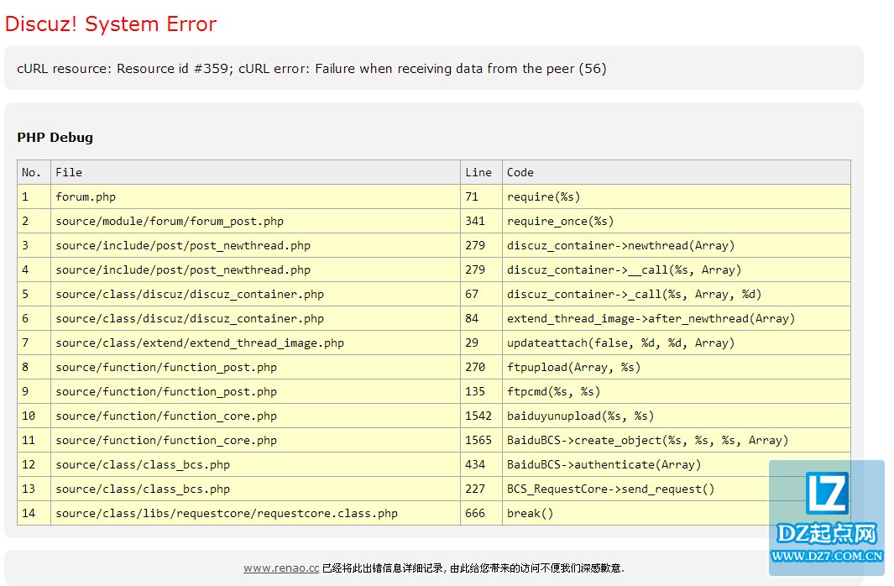This screenshot has width=894, height=586.
Task: Click the requestcore.class.php file path
Action: (227, 514)
